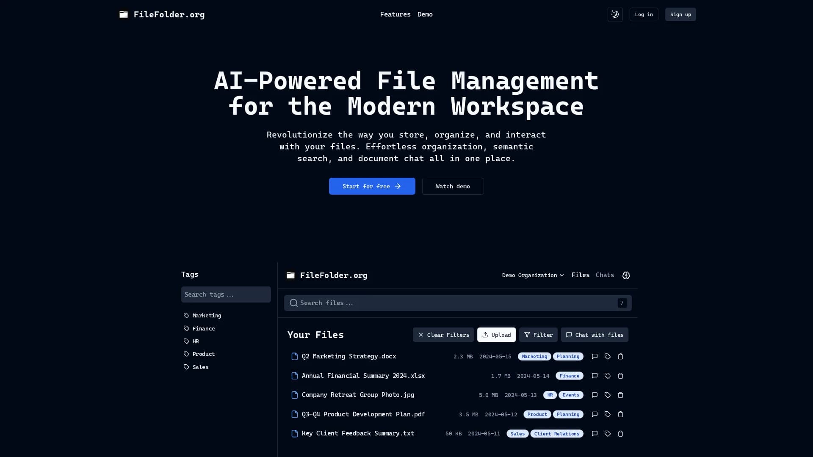Click the Sign up button
This screenshot has width=813, height=457.
click(680, 14)
